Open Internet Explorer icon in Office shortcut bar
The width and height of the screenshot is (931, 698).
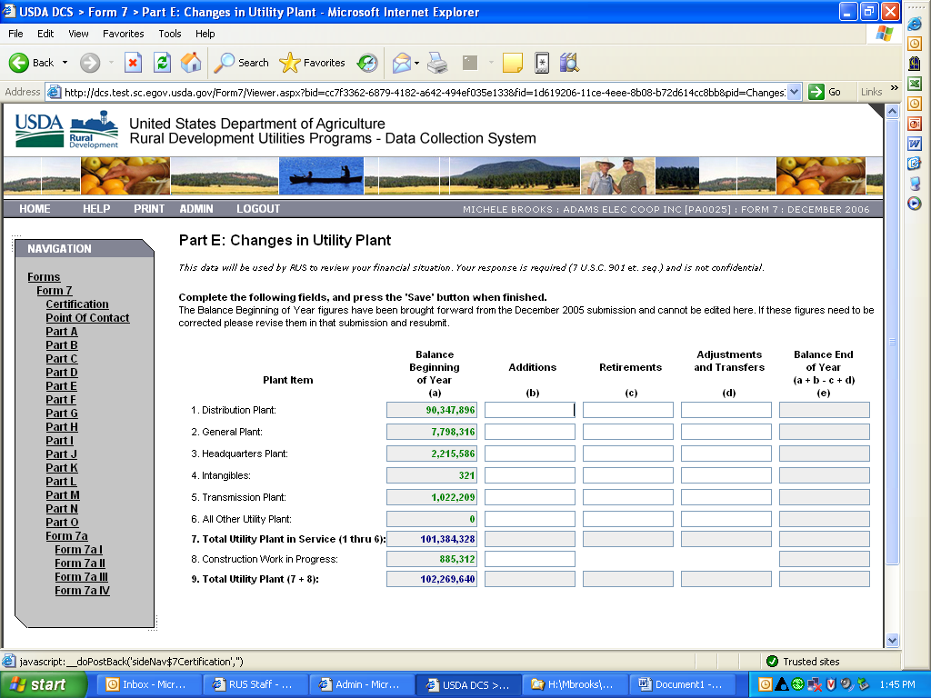915,24
